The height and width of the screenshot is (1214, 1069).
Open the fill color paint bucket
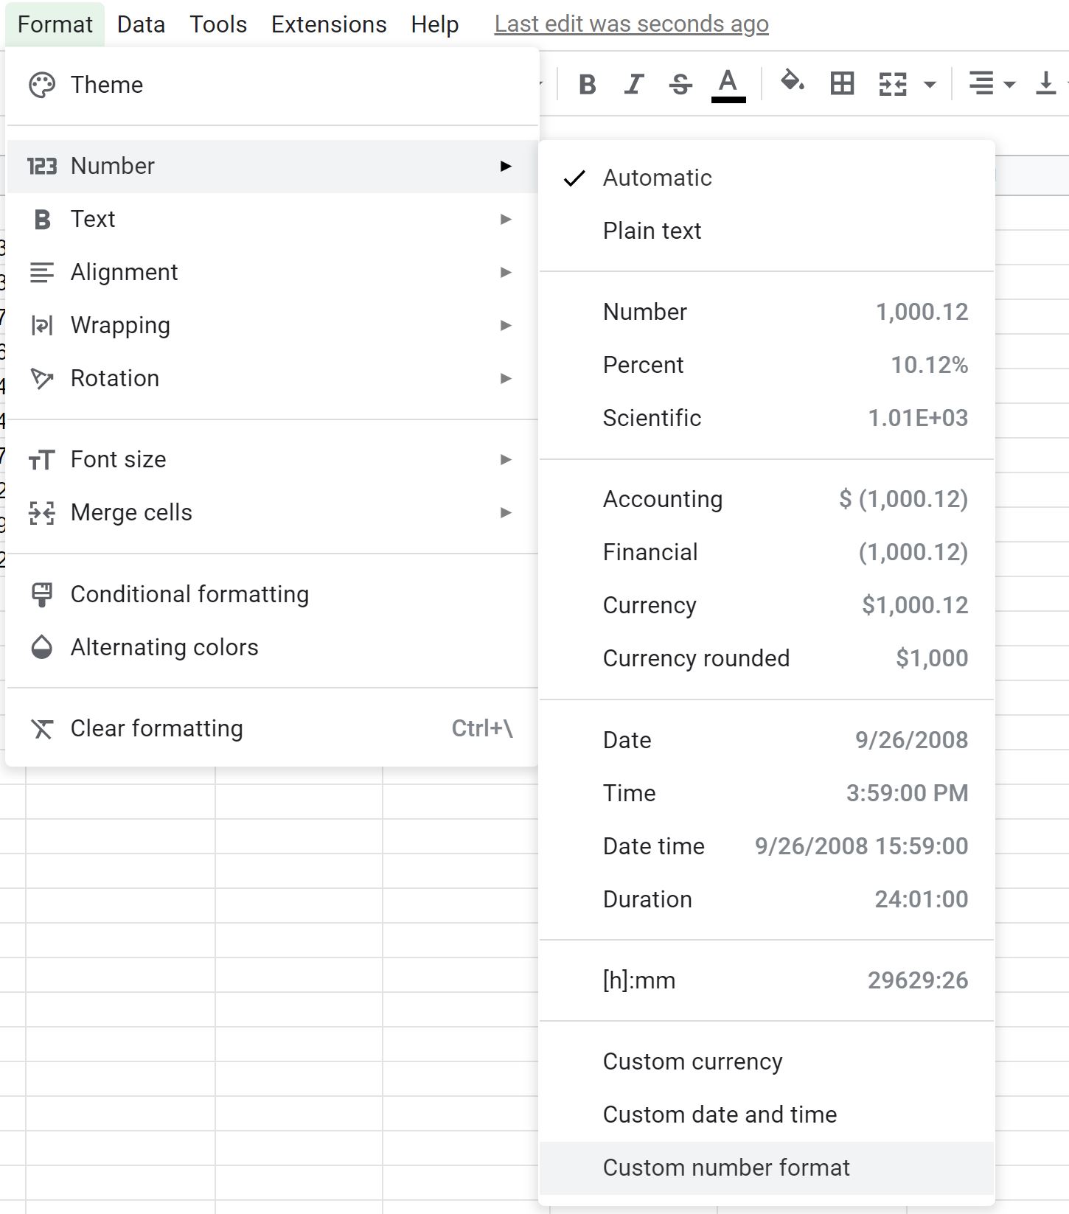(793, 83)
